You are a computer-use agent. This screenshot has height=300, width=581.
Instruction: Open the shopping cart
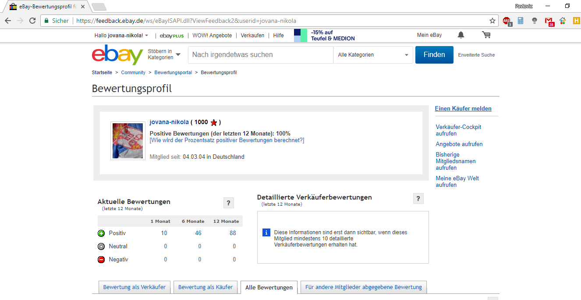pyautogui.click(x=486, y=35)
